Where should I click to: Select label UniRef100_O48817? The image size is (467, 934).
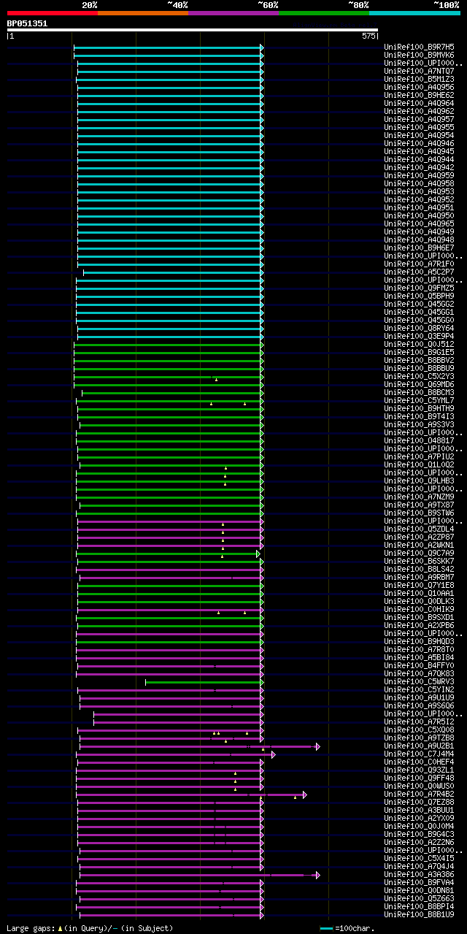pyautogui.click(x=418, y=441)
